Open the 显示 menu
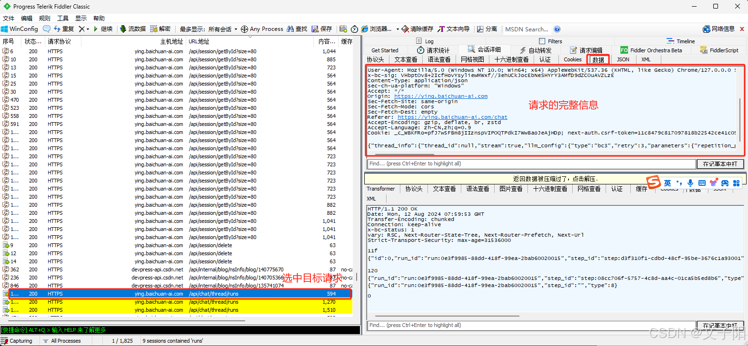Viewport: 748px width, 346px height. click(x=81, y=18)
